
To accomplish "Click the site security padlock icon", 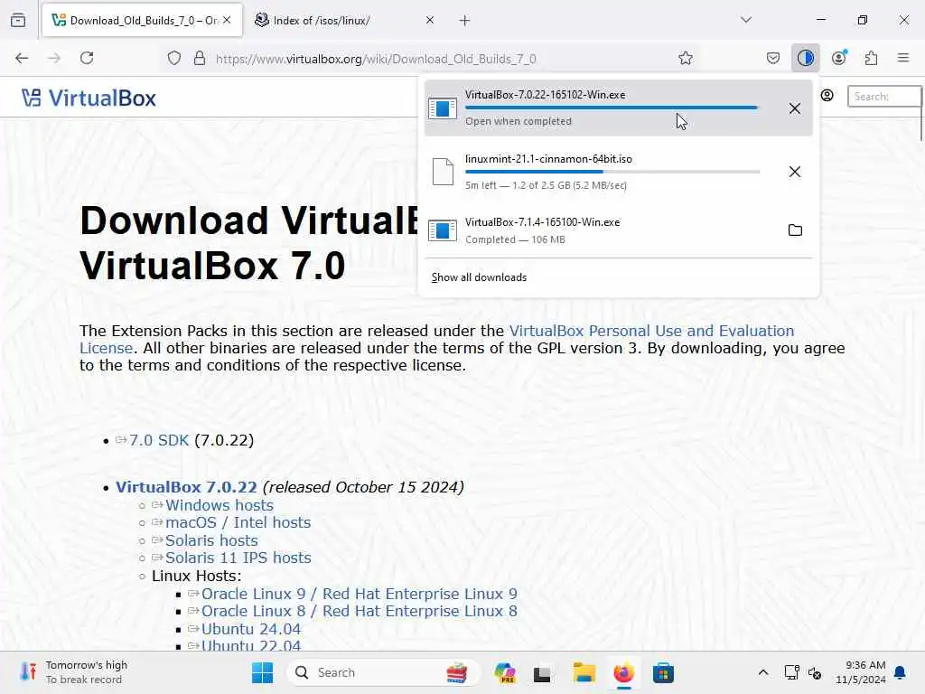I will [x=200, y=58].
